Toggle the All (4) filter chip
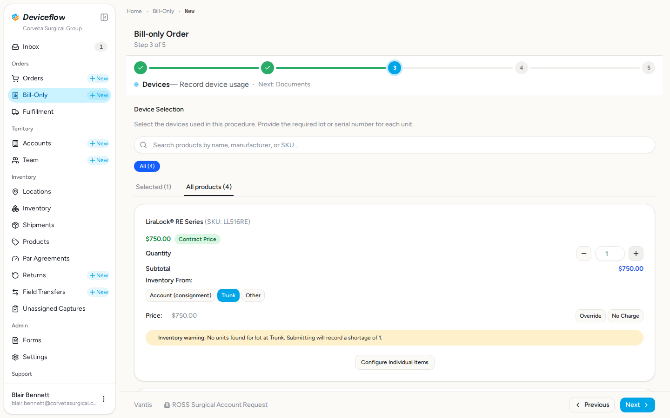 click(147, 166)
